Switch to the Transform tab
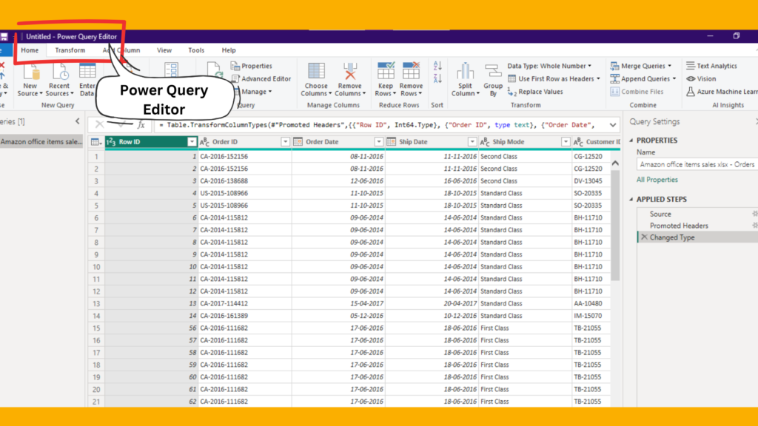The height and width of the screenshot is (426, 758). click(70, 50)
